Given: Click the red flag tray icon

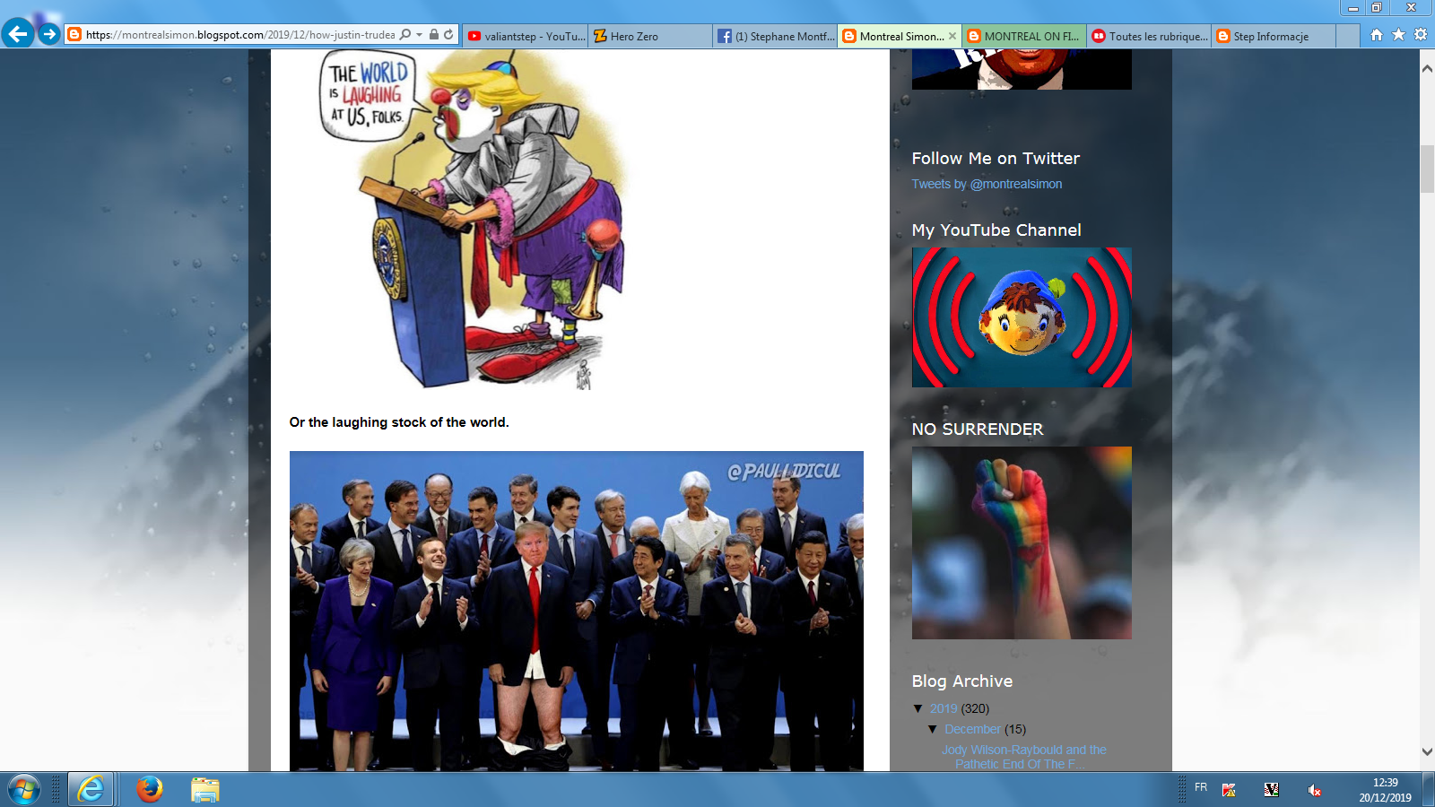Looking at the screenshot, I should [1229, 790].
